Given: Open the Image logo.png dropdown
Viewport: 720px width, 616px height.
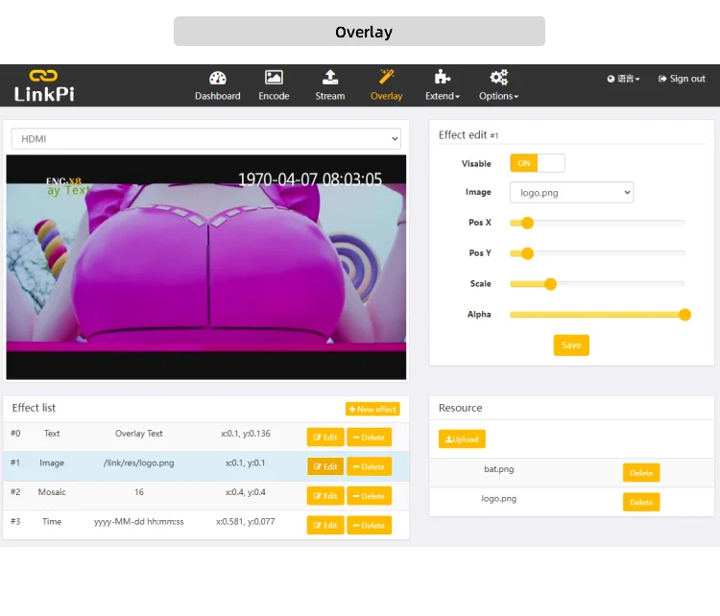Looking at the screenshot, I should [571, 193].
